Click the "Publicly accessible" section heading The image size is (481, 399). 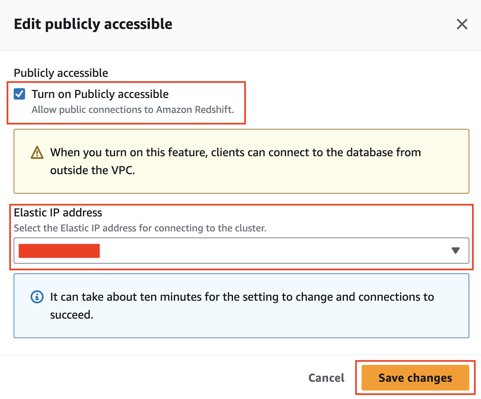click(61, 73)
